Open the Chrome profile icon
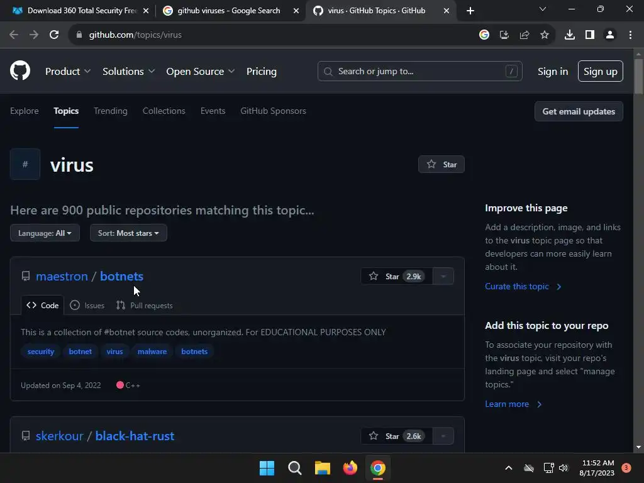The height and width of the screenshot is (483, 644). pyautogui.click(x=610, y=35)
